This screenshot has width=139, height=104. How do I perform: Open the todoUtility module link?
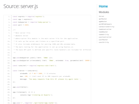[x=104, y=34]
